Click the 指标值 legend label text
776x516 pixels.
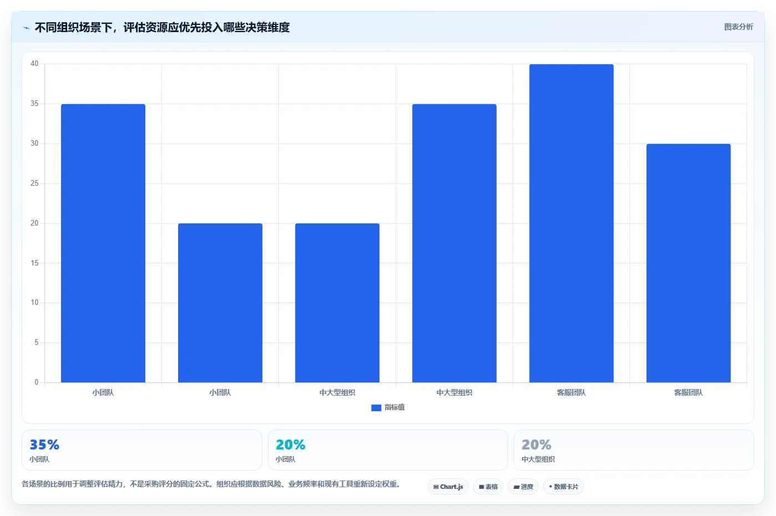394,407
